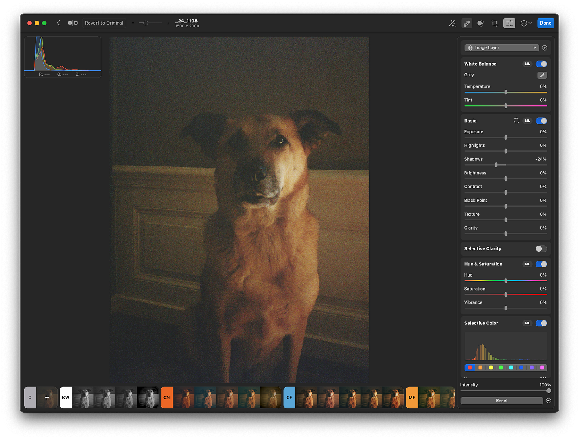The height and width of the screenshot is (439, 579).
Task: Click the zoom out minus icon
Action: pyautogui.click(x=133, y=23)
